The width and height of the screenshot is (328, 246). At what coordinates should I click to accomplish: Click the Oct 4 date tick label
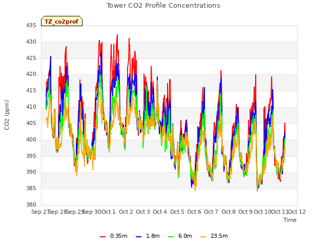[160, 212]
